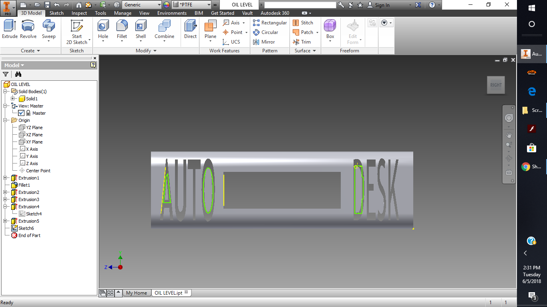The height and width of the screenshot is (307, 547).
Task: Click the binoculars find icon
Action: tap(18, 74)
